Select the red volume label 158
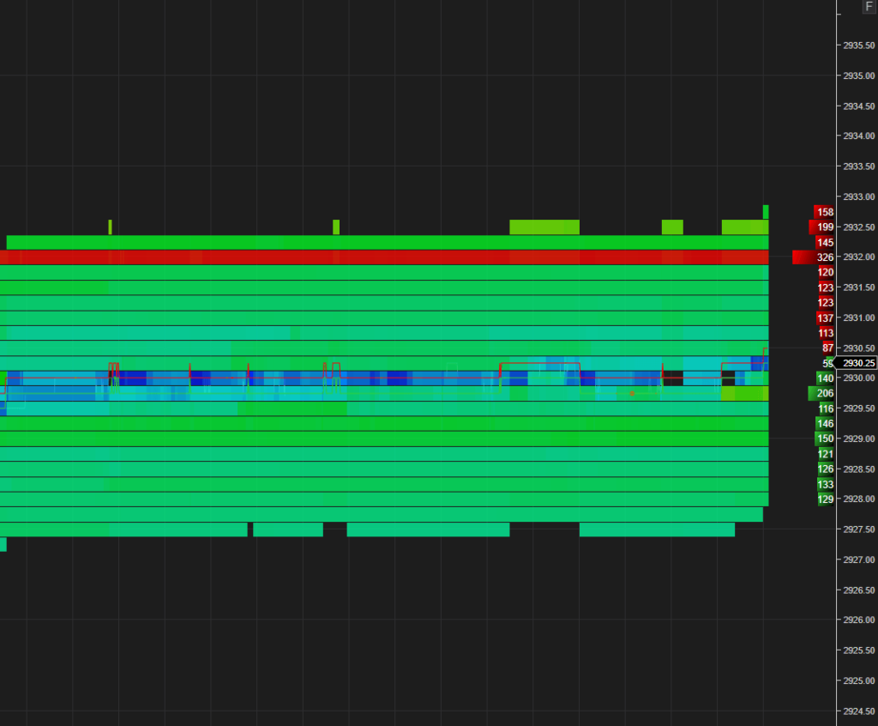 click(825, 212)
